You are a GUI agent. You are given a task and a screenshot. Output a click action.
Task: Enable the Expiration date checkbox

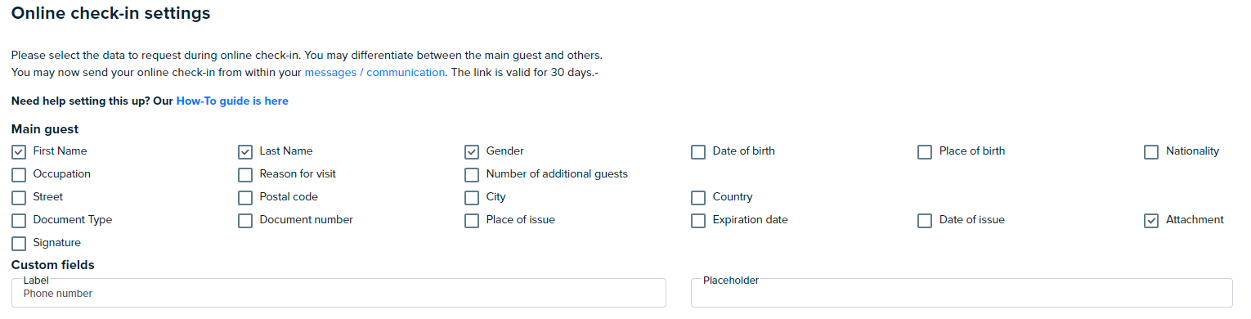[x=698, y=220]
